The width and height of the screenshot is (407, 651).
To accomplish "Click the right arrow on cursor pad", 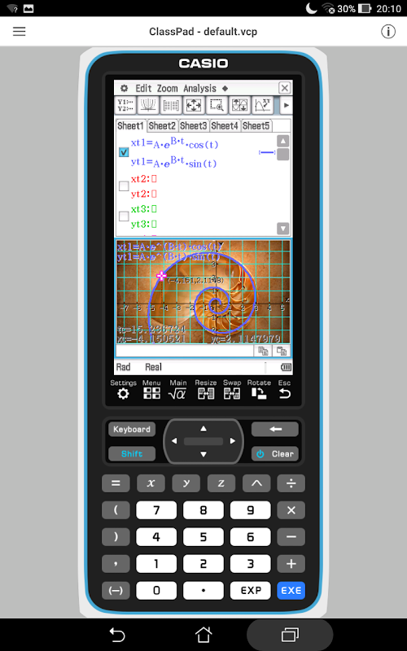I will [x=233, y=441].
